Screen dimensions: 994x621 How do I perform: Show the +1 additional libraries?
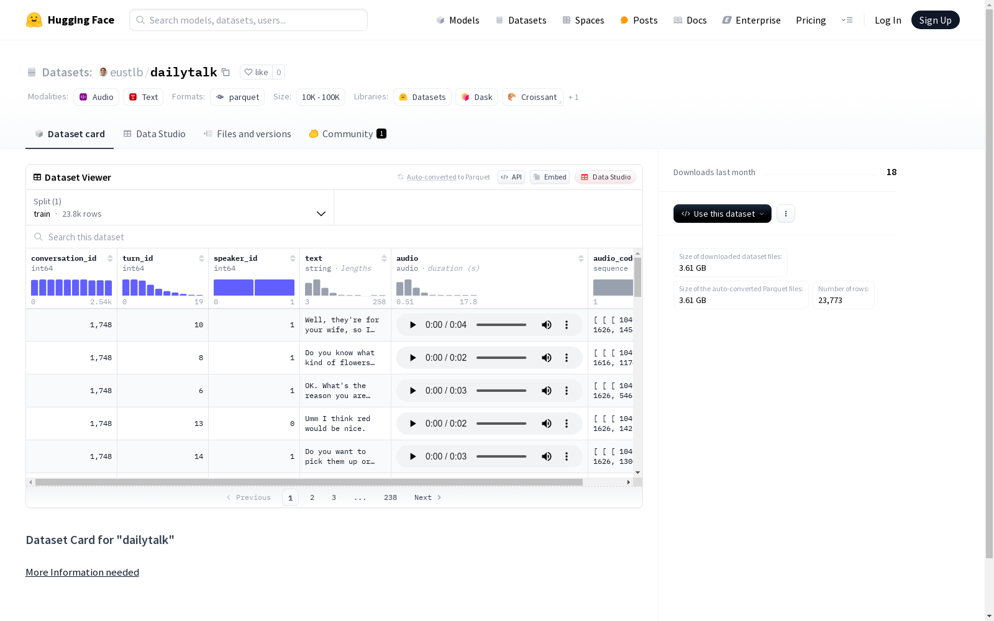pyautogui.click(x=573, y=97)
